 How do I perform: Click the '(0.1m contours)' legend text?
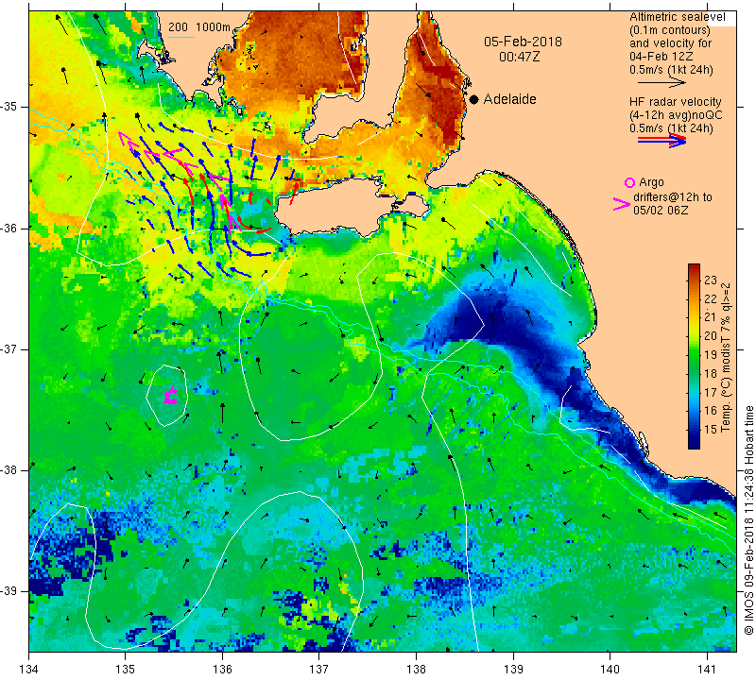[670, 30]
